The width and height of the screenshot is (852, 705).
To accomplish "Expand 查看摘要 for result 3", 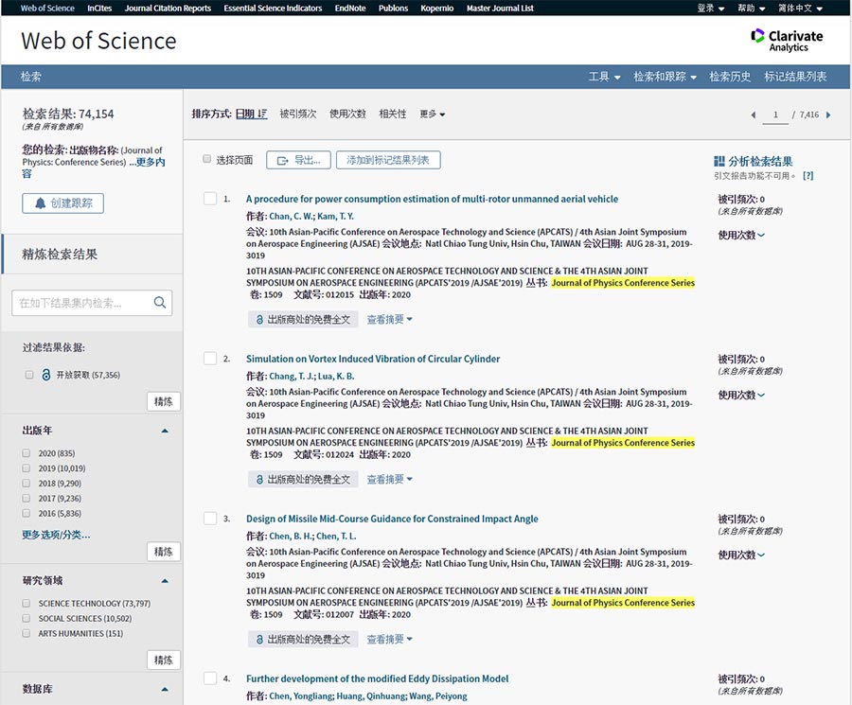I will pyautogui.click(x=390, y=640).
